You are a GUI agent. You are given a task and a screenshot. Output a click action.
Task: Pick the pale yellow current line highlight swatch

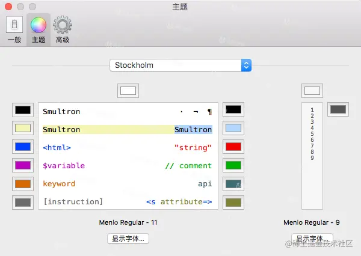pos(23,128)
